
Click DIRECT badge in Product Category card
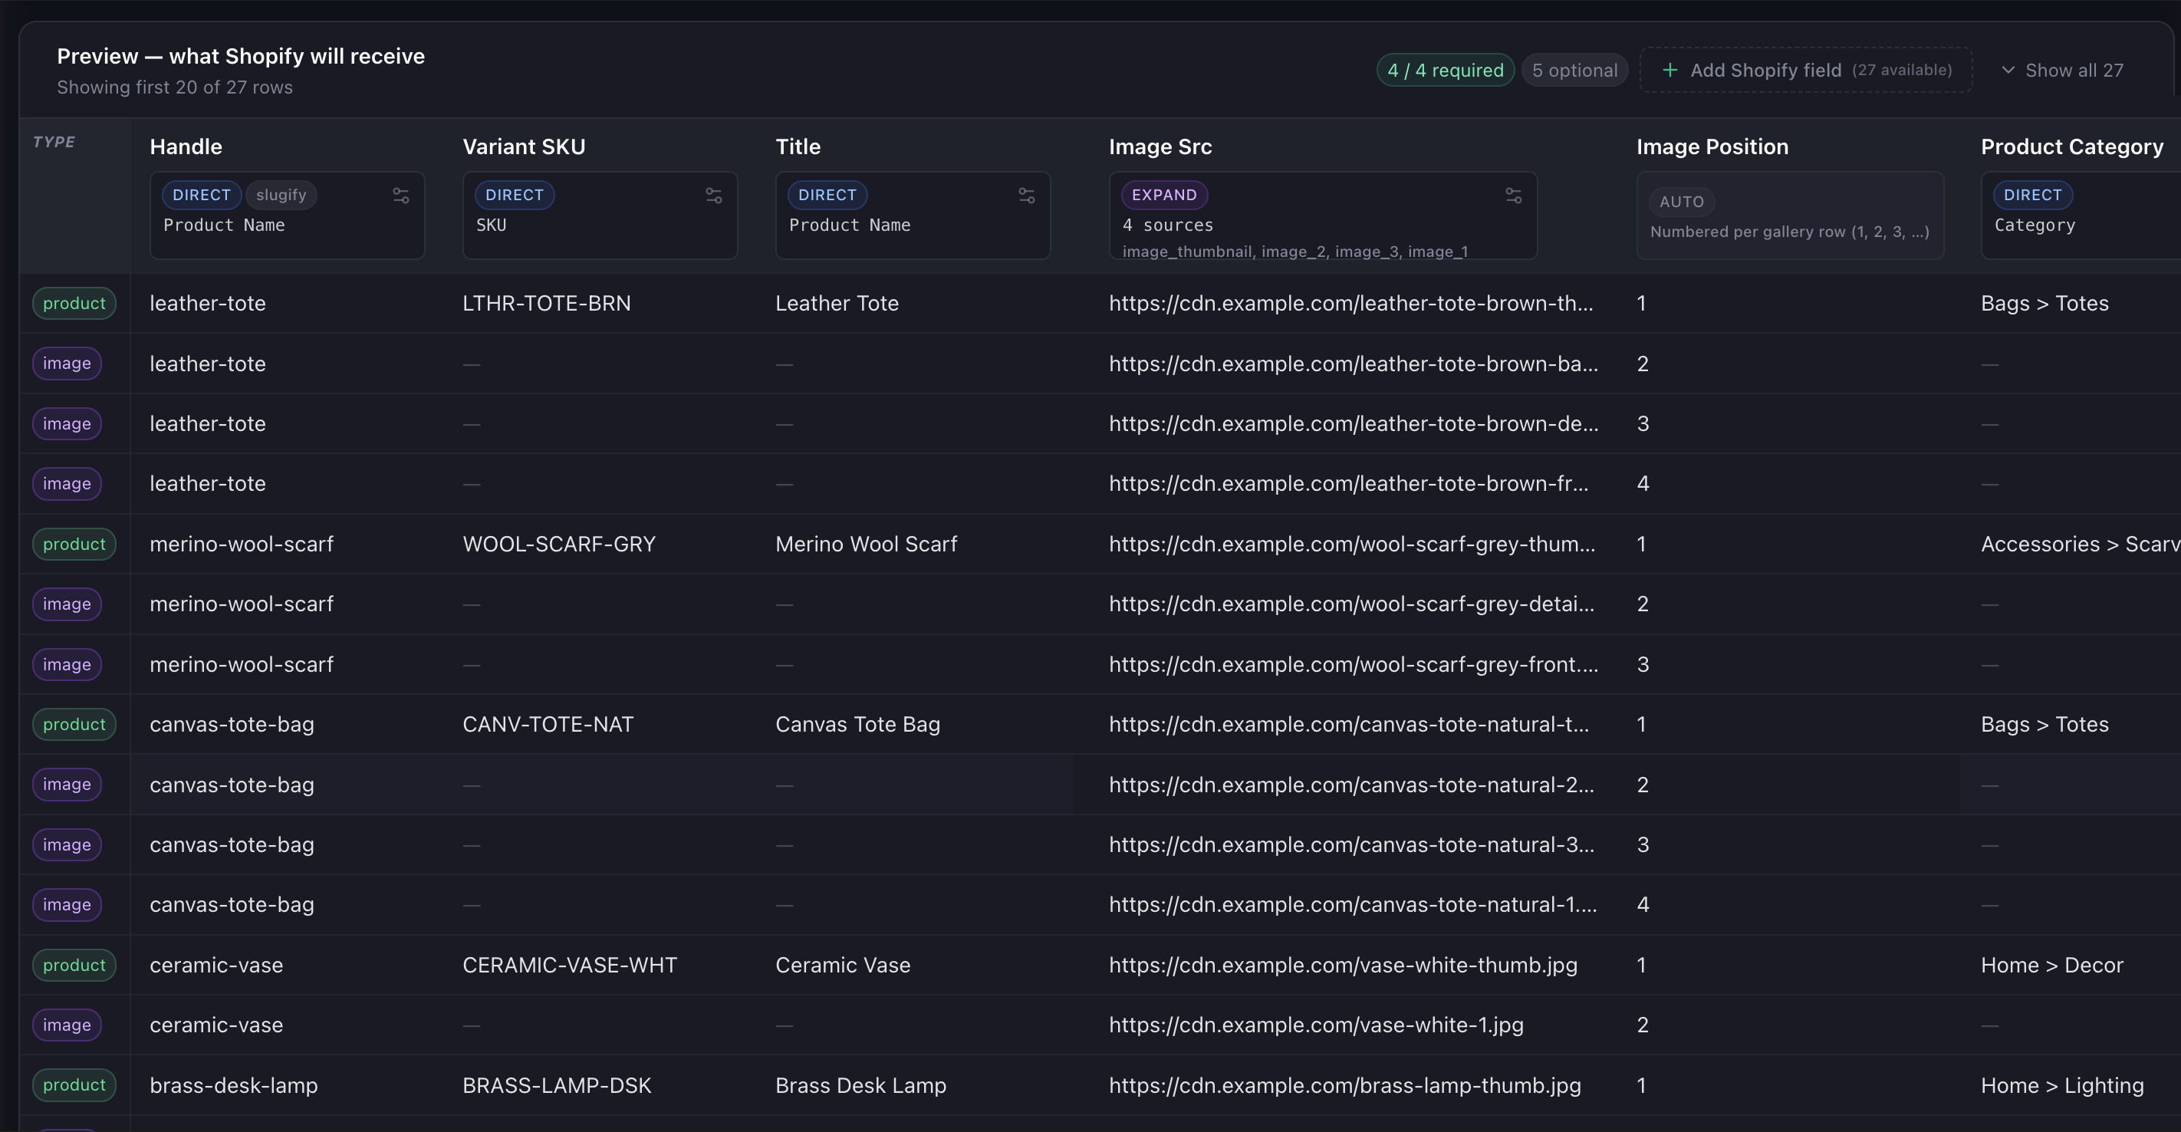pos(2033,195)
